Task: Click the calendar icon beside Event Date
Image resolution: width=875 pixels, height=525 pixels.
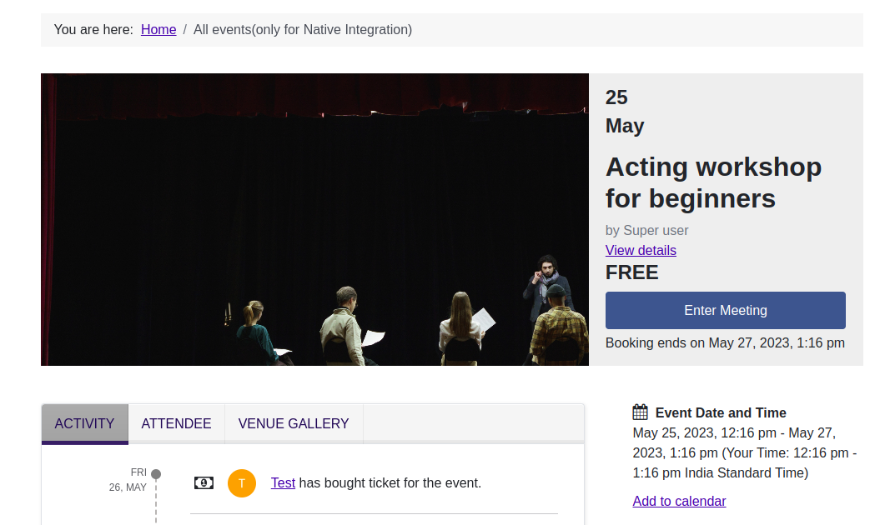Action: (x=640, y=412)
